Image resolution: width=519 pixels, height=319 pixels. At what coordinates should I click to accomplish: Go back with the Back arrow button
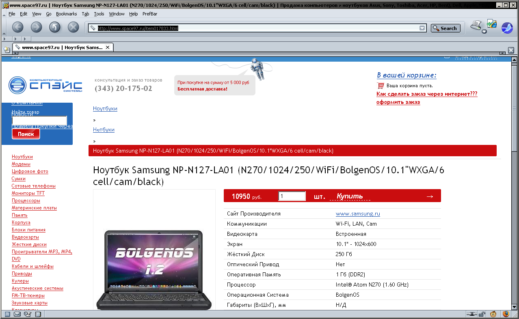coord(18,27)
